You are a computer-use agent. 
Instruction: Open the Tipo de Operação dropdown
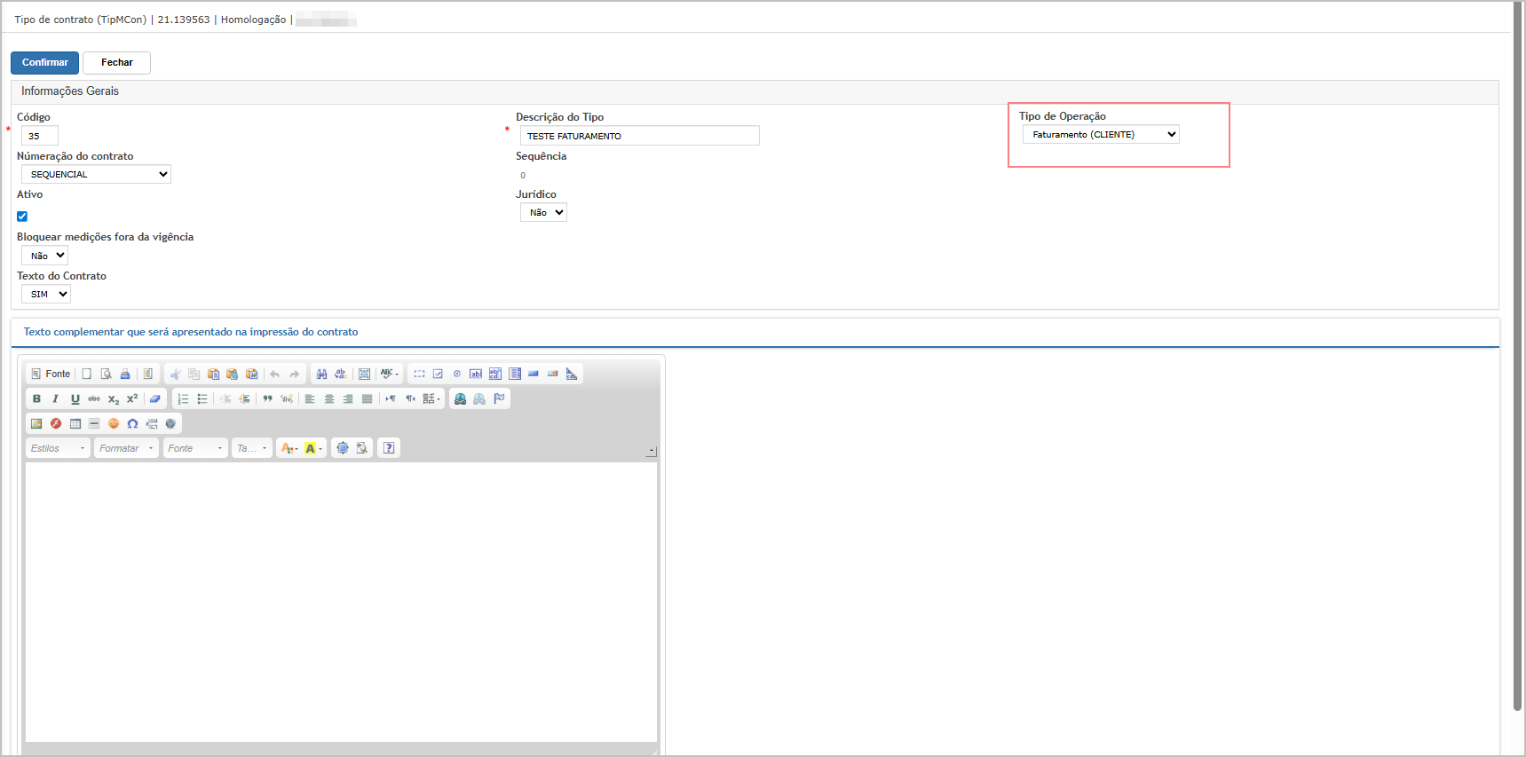[x=1101, y=134]
